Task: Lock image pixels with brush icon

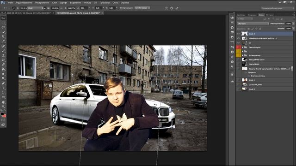Action: click(x=253, y=29)
